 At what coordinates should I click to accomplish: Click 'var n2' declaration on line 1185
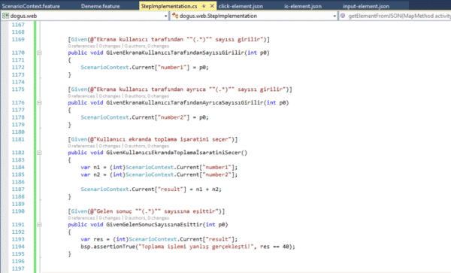pos(90,174)
